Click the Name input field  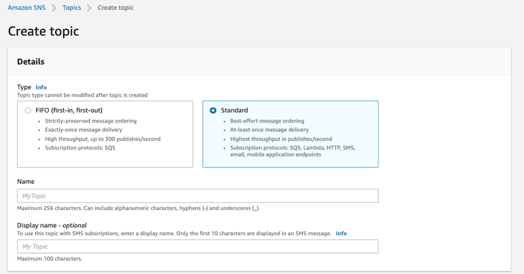pos(198,196)
